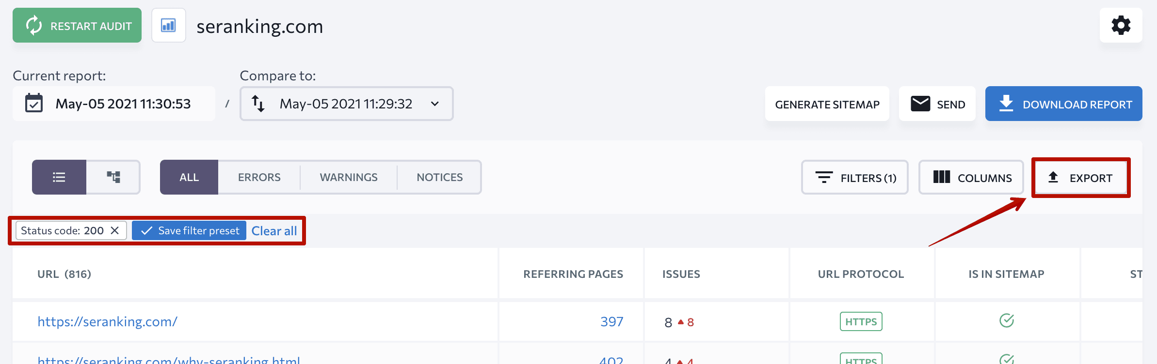Click the compare arrows icon
Viewport: 1157px width, 364px height.
258,104
